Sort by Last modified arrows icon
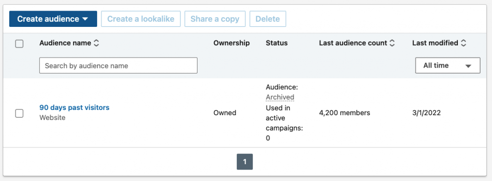 [463, 43]
